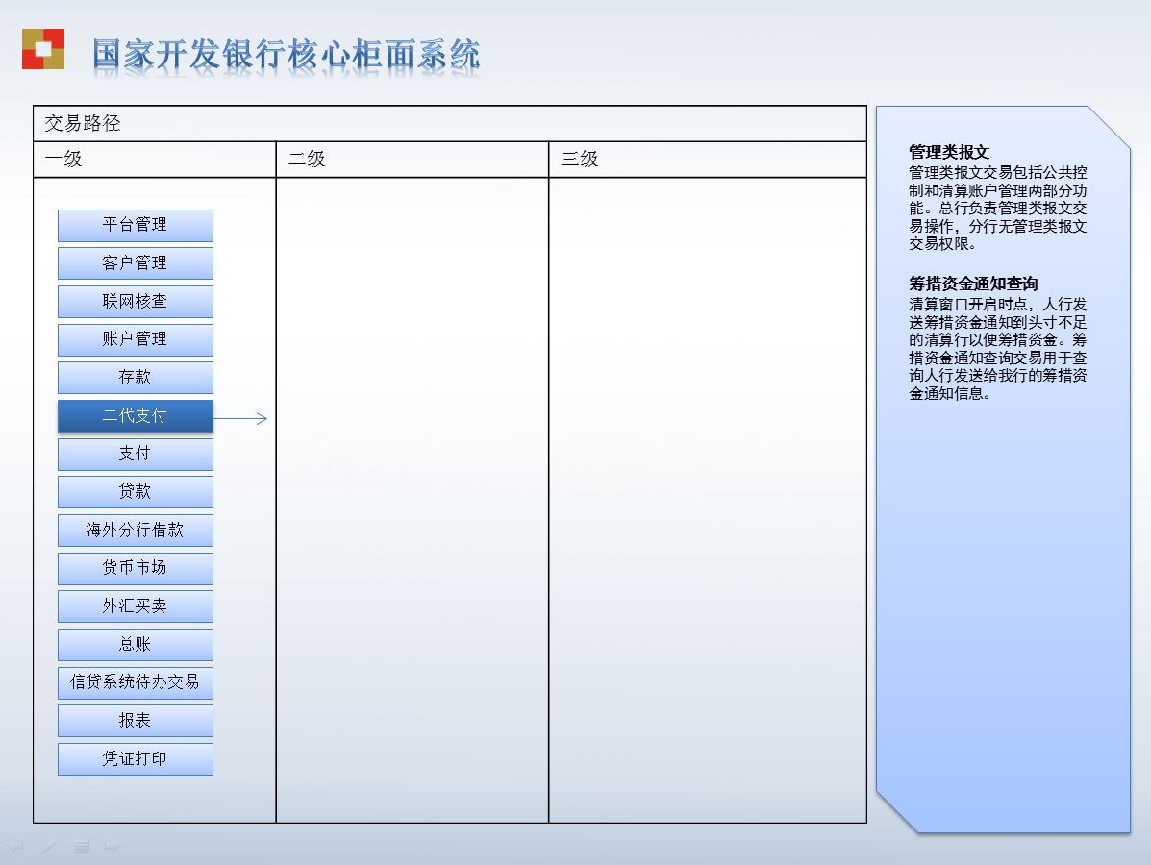Select 联网核查 in the first-level list

tap(135, 302)
